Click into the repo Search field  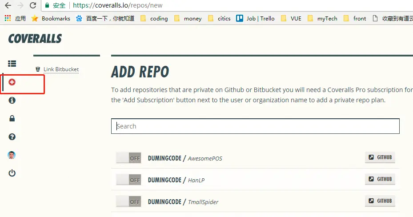click(255, 126)
